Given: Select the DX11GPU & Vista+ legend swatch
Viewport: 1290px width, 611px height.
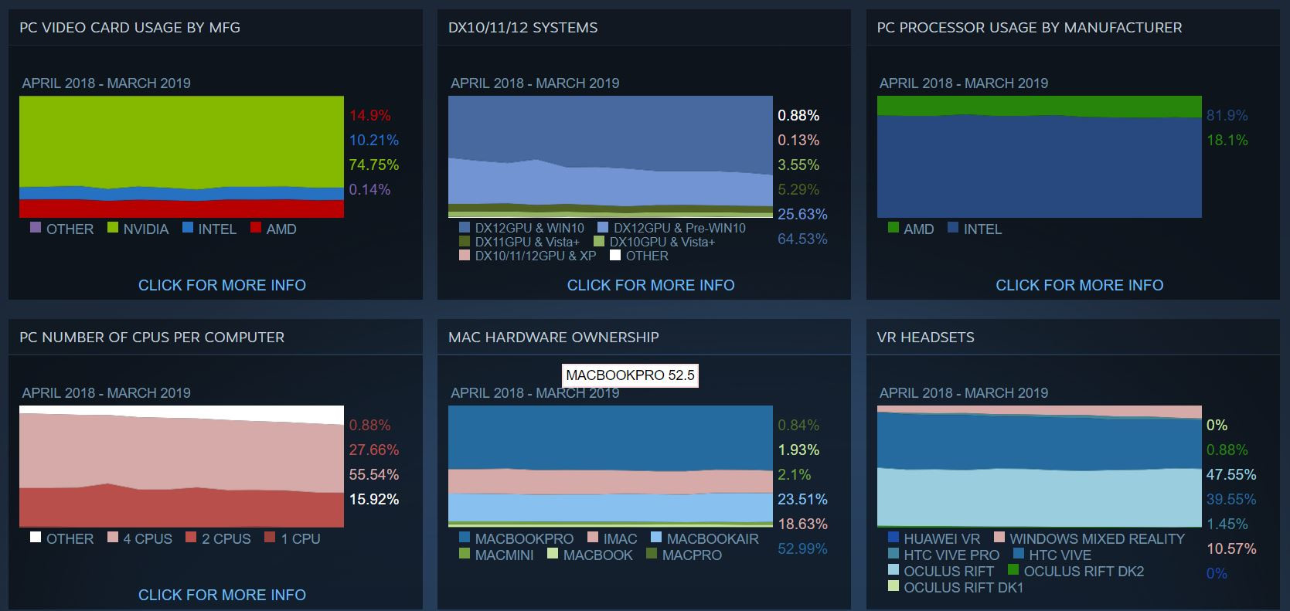Looking at the screenshot, I should click(x=465, y=242).
